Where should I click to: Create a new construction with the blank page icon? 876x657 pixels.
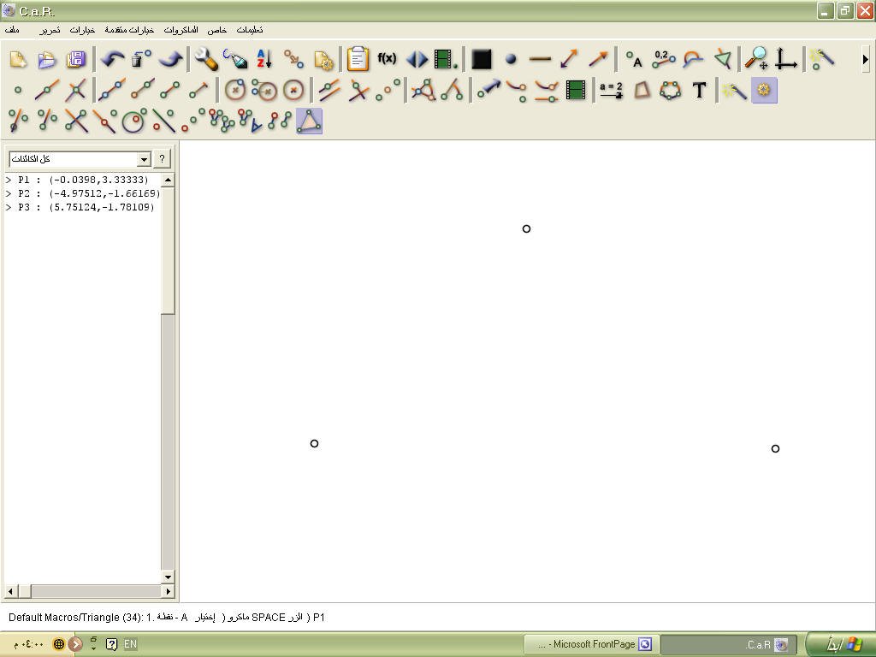(19, 59)
